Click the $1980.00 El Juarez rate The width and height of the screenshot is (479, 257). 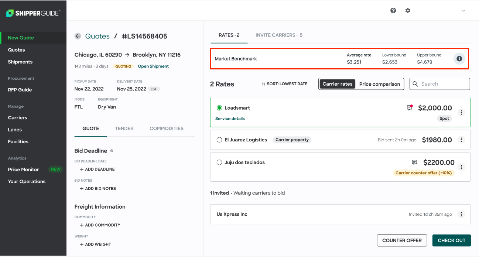pos(437,140)
